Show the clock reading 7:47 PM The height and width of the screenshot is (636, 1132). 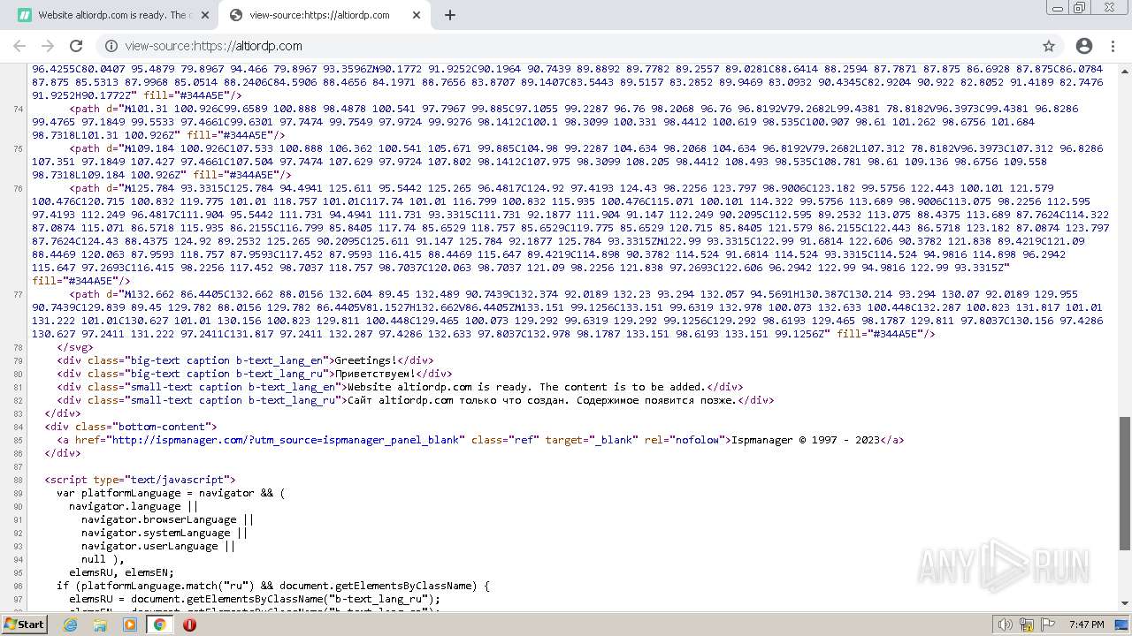point(1086,625)
